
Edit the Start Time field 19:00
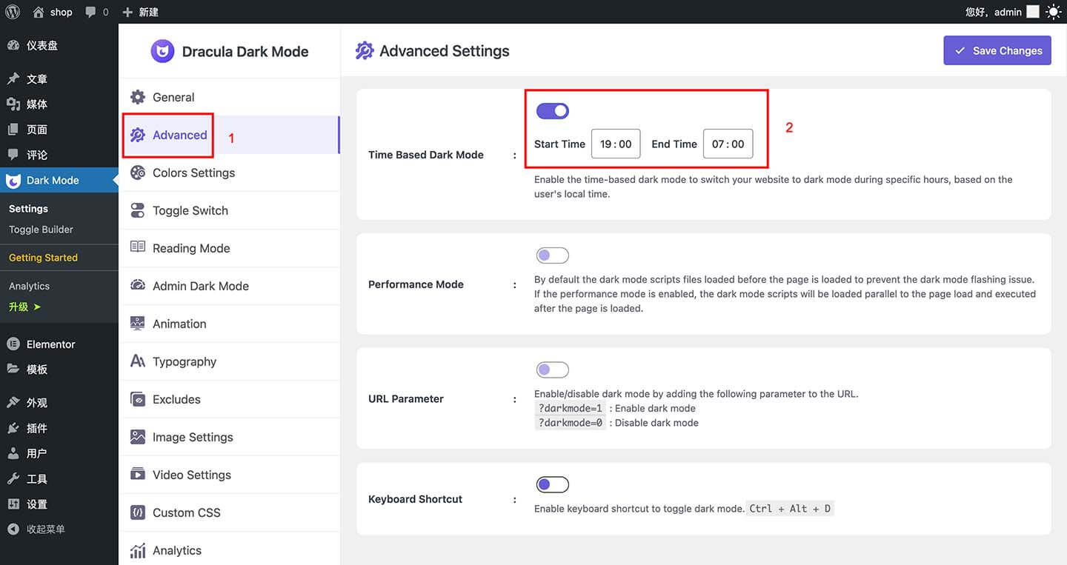click(616, 144)
